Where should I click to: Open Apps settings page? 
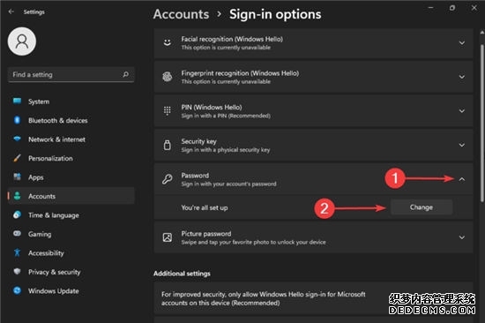tap(71, 177)
